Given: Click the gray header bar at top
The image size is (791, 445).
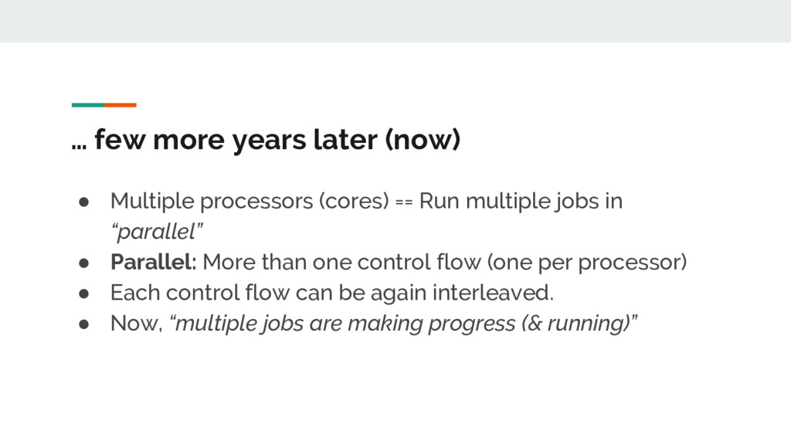Looking at the screenshot, I should (395, 21).
